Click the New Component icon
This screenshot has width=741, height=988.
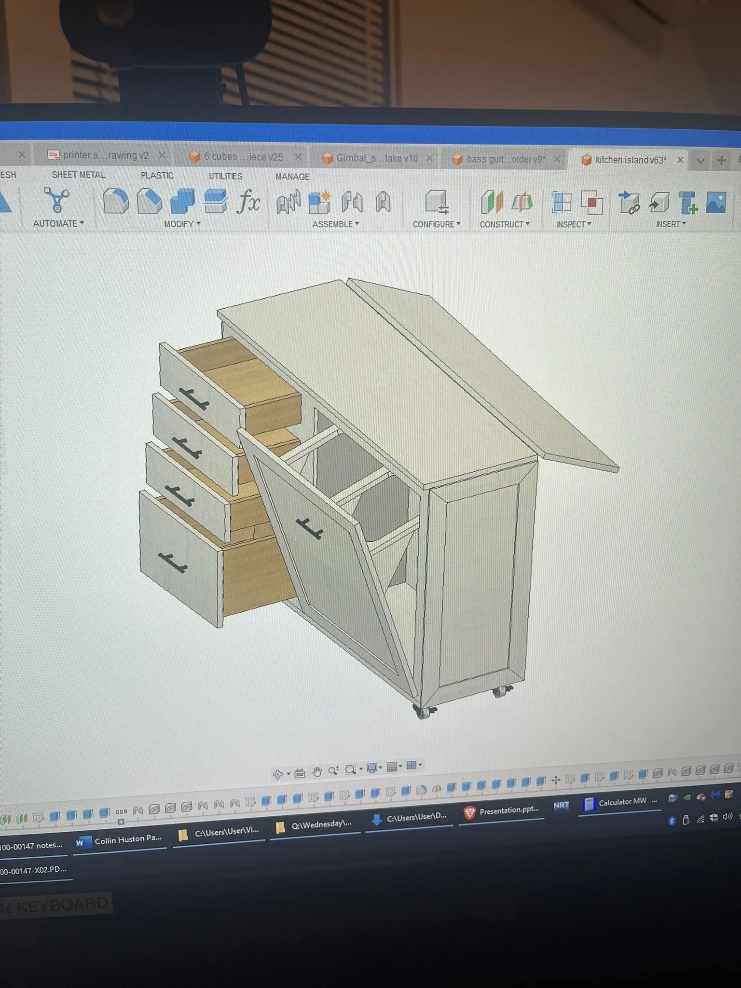(319, 202)
